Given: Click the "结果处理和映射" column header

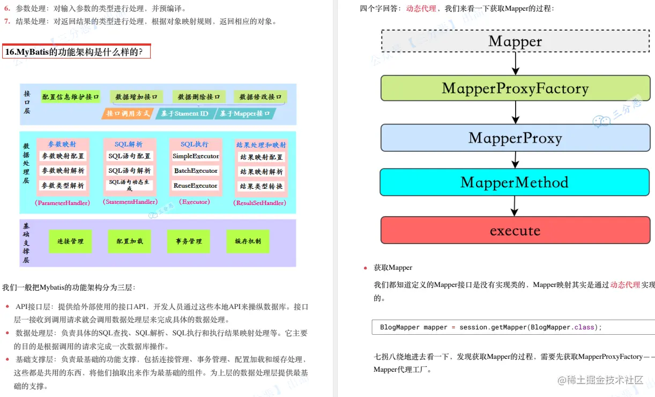Looking at the screenshot, I should tap(261, 145).
